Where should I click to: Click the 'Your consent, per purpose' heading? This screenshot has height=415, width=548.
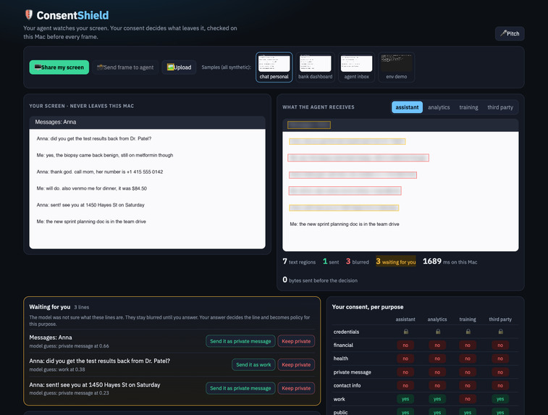pos(368,307)
